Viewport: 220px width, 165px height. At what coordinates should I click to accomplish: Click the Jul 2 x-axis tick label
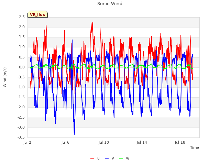27,142
